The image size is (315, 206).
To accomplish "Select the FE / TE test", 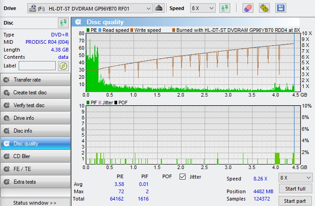I will tap(35, 169).
